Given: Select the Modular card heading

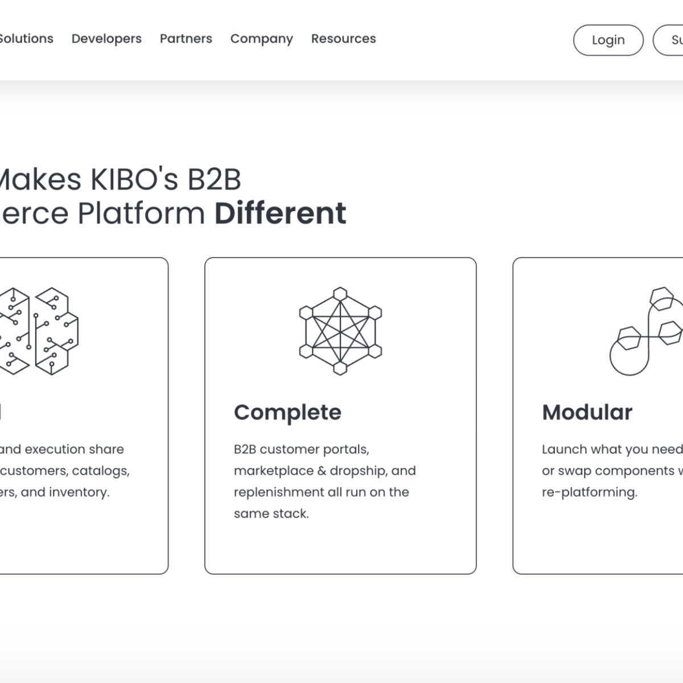Looking at the screenshot, I should [587, 412].
